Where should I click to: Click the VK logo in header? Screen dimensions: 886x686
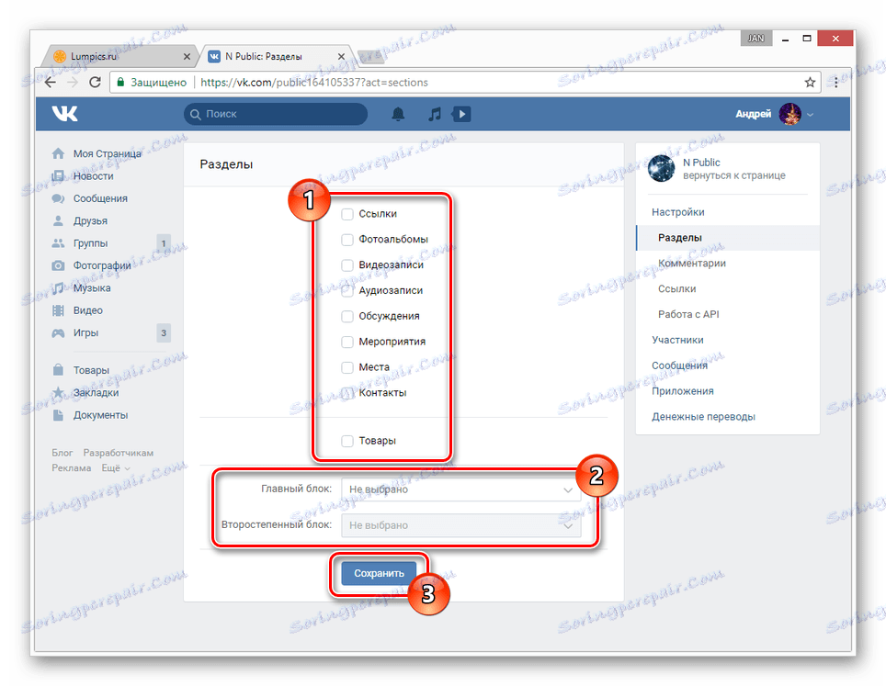pyautogui.click(x=65, y=114)
